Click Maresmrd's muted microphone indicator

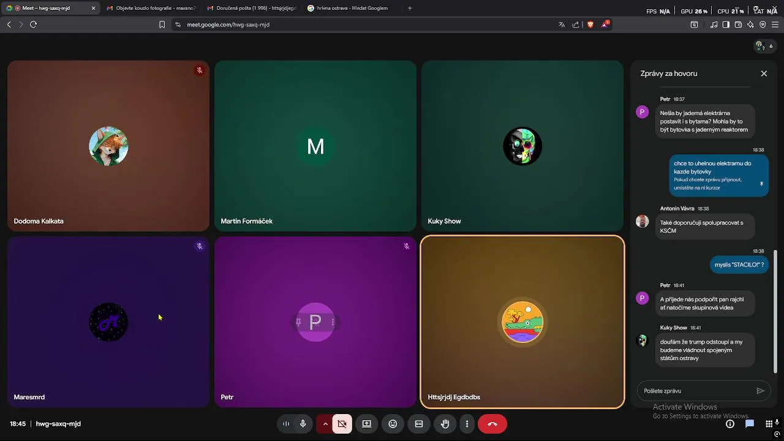click(x=199, y=246)
